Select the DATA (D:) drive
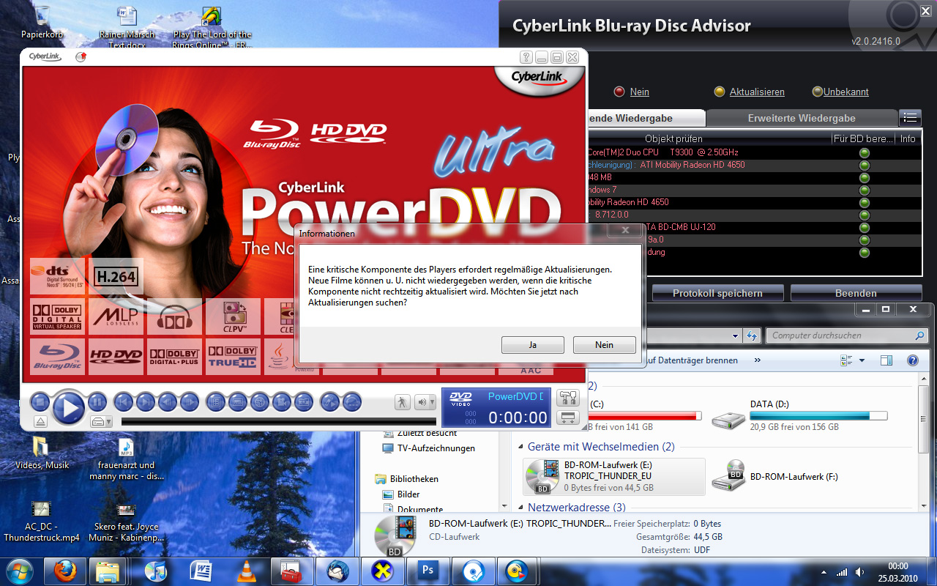This screenshot has height=586, width=937. [801, 415]
